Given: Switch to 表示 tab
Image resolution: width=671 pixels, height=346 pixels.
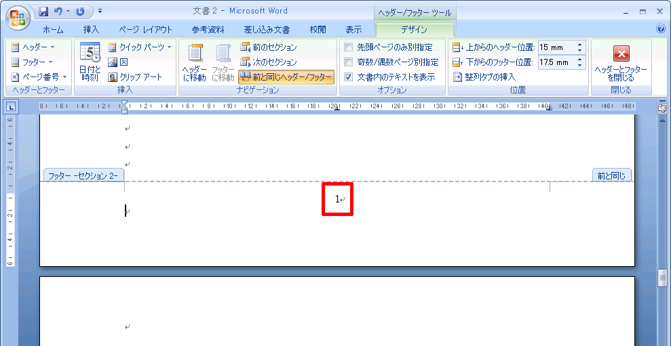Looking at the screenshot, I should (x=353, y=30).
